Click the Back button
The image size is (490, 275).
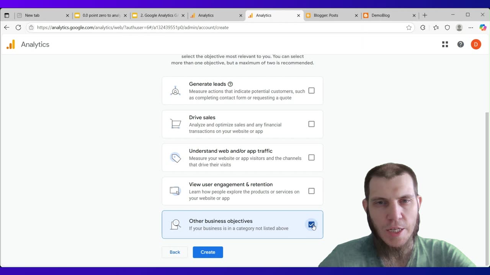pyautogui.click(x=175, y=252)
